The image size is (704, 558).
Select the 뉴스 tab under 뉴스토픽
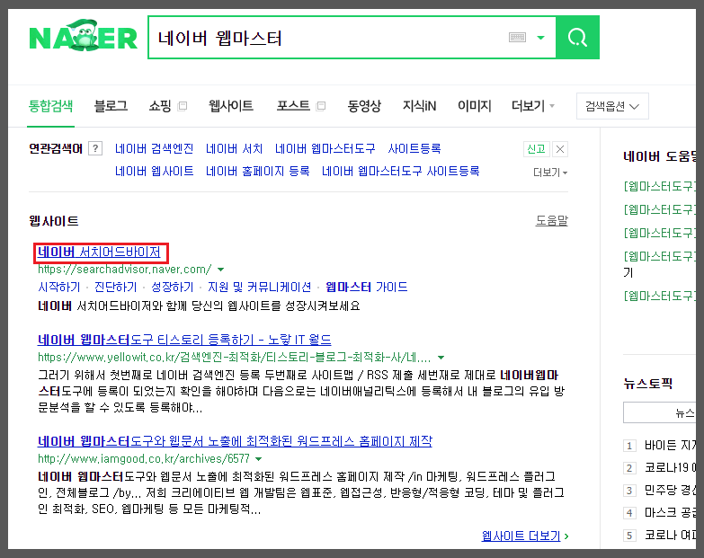click(x=660, y=412)
